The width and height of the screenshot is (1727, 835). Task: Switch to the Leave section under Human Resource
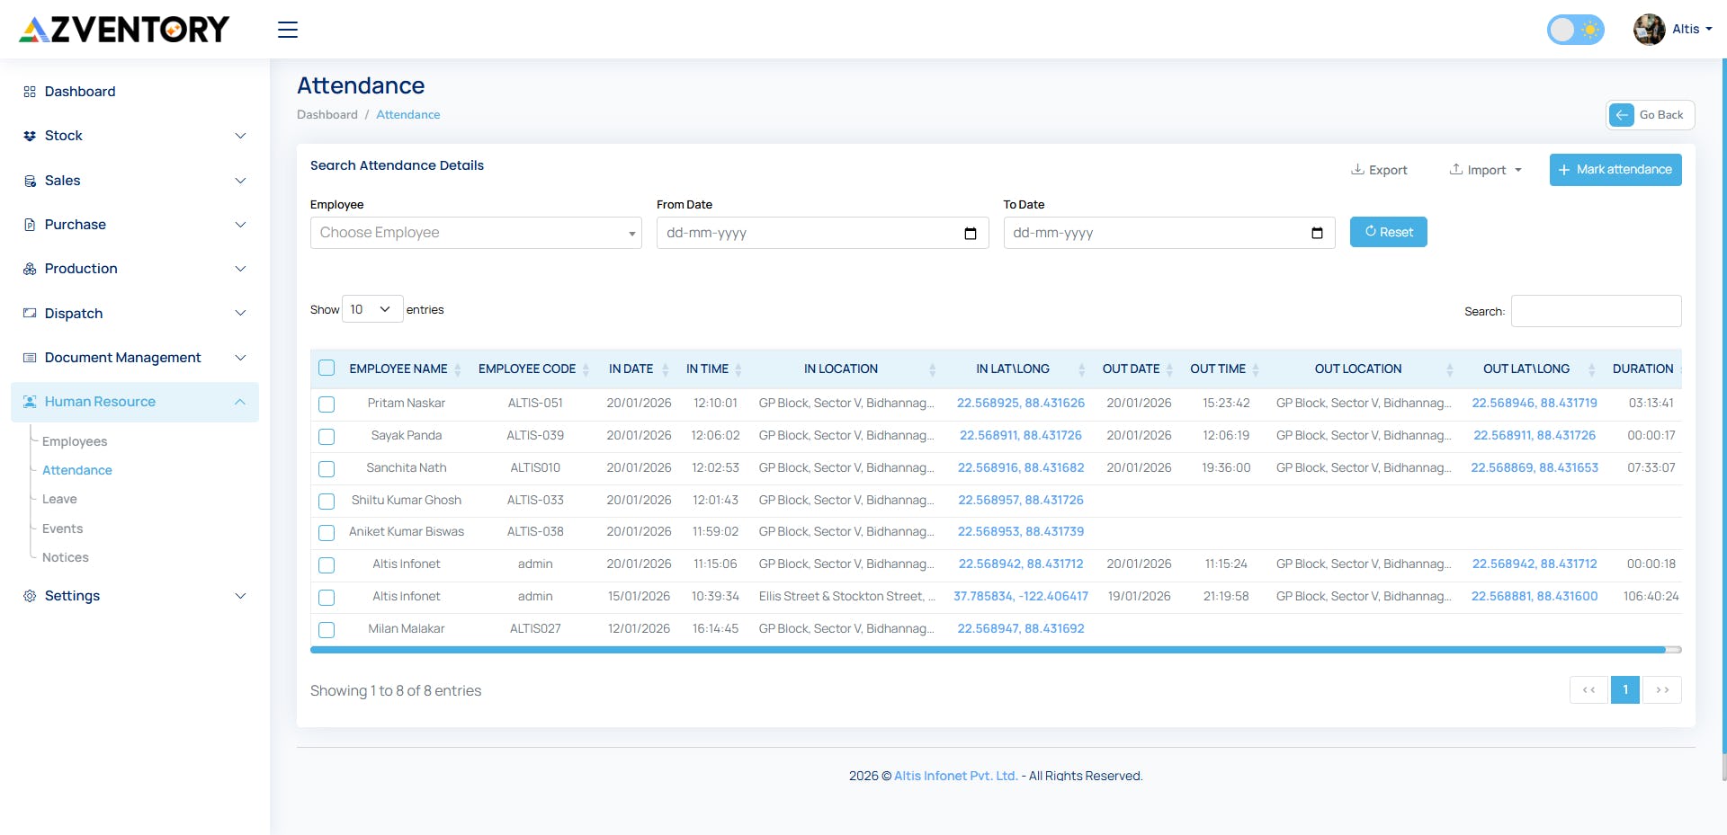pos(59,499)
